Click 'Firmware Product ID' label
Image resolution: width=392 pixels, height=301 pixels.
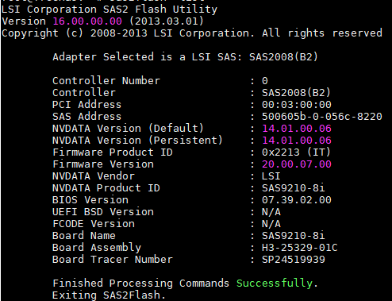pos(113,152)
